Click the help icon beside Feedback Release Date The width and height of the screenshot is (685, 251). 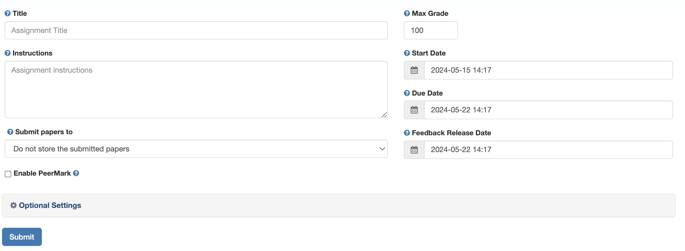(406, 133)
